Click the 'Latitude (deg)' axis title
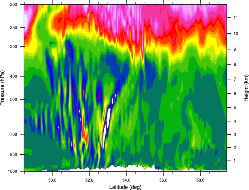 point(125,187)
